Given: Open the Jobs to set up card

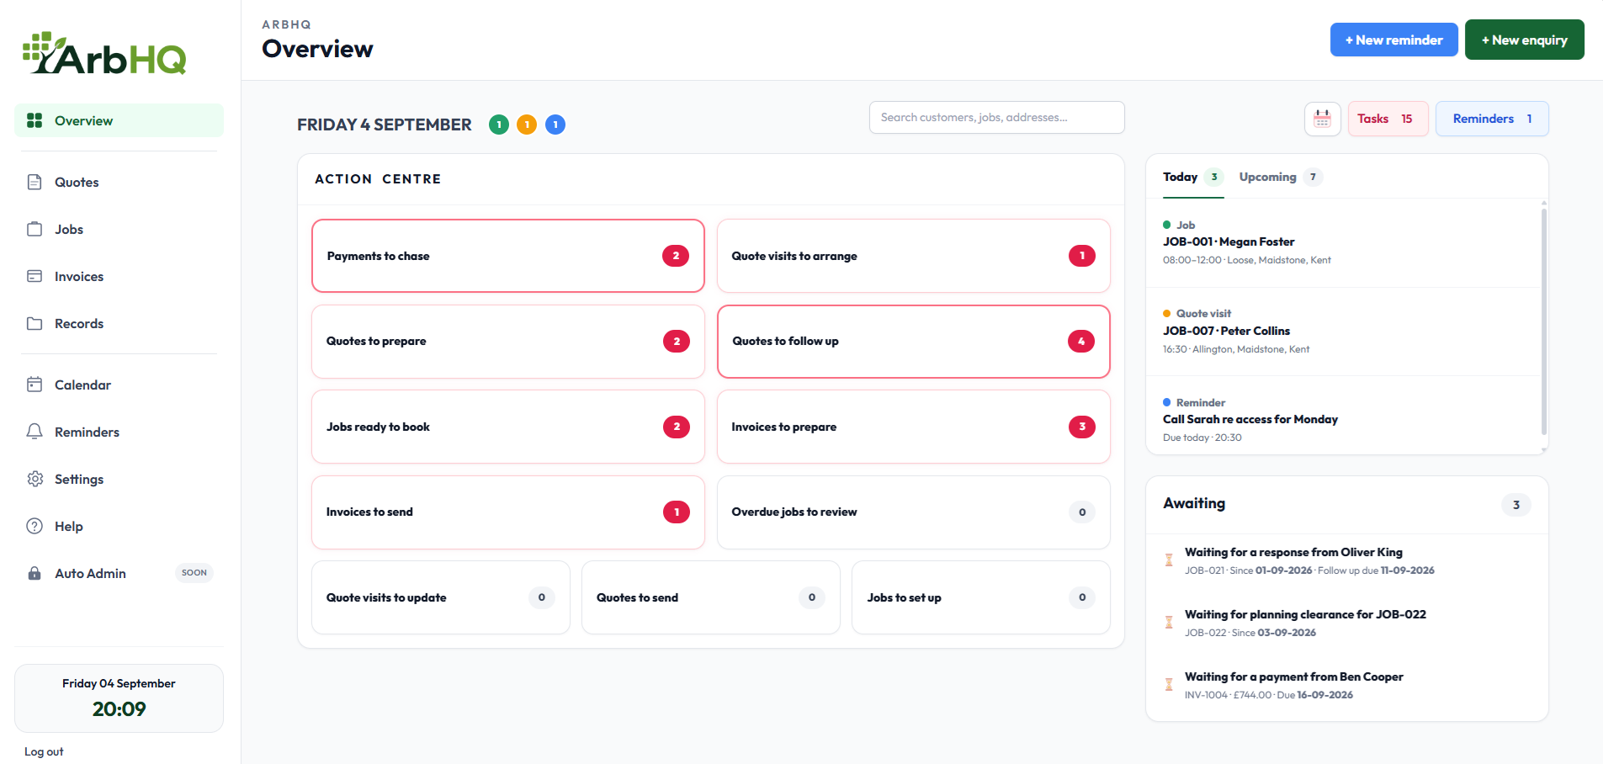Looking at the screenshot, I should [981, 597].
